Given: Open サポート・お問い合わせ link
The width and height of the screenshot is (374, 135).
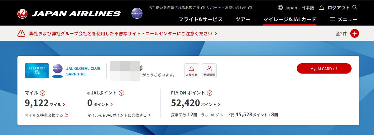Looking at the screenshot, I should 229,7.
